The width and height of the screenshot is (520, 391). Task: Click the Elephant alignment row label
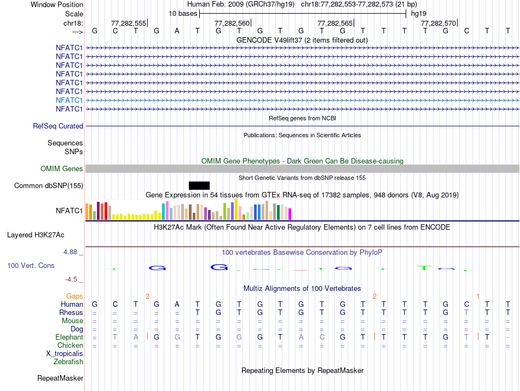(69, 337)
